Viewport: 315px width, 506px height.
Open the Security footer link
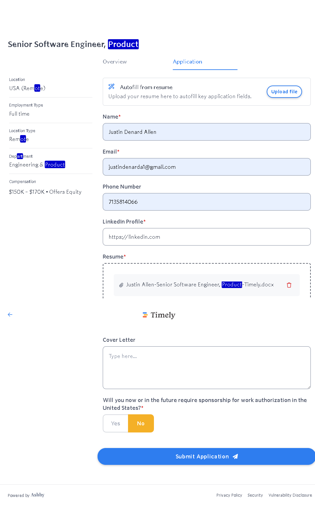[255, 495]
